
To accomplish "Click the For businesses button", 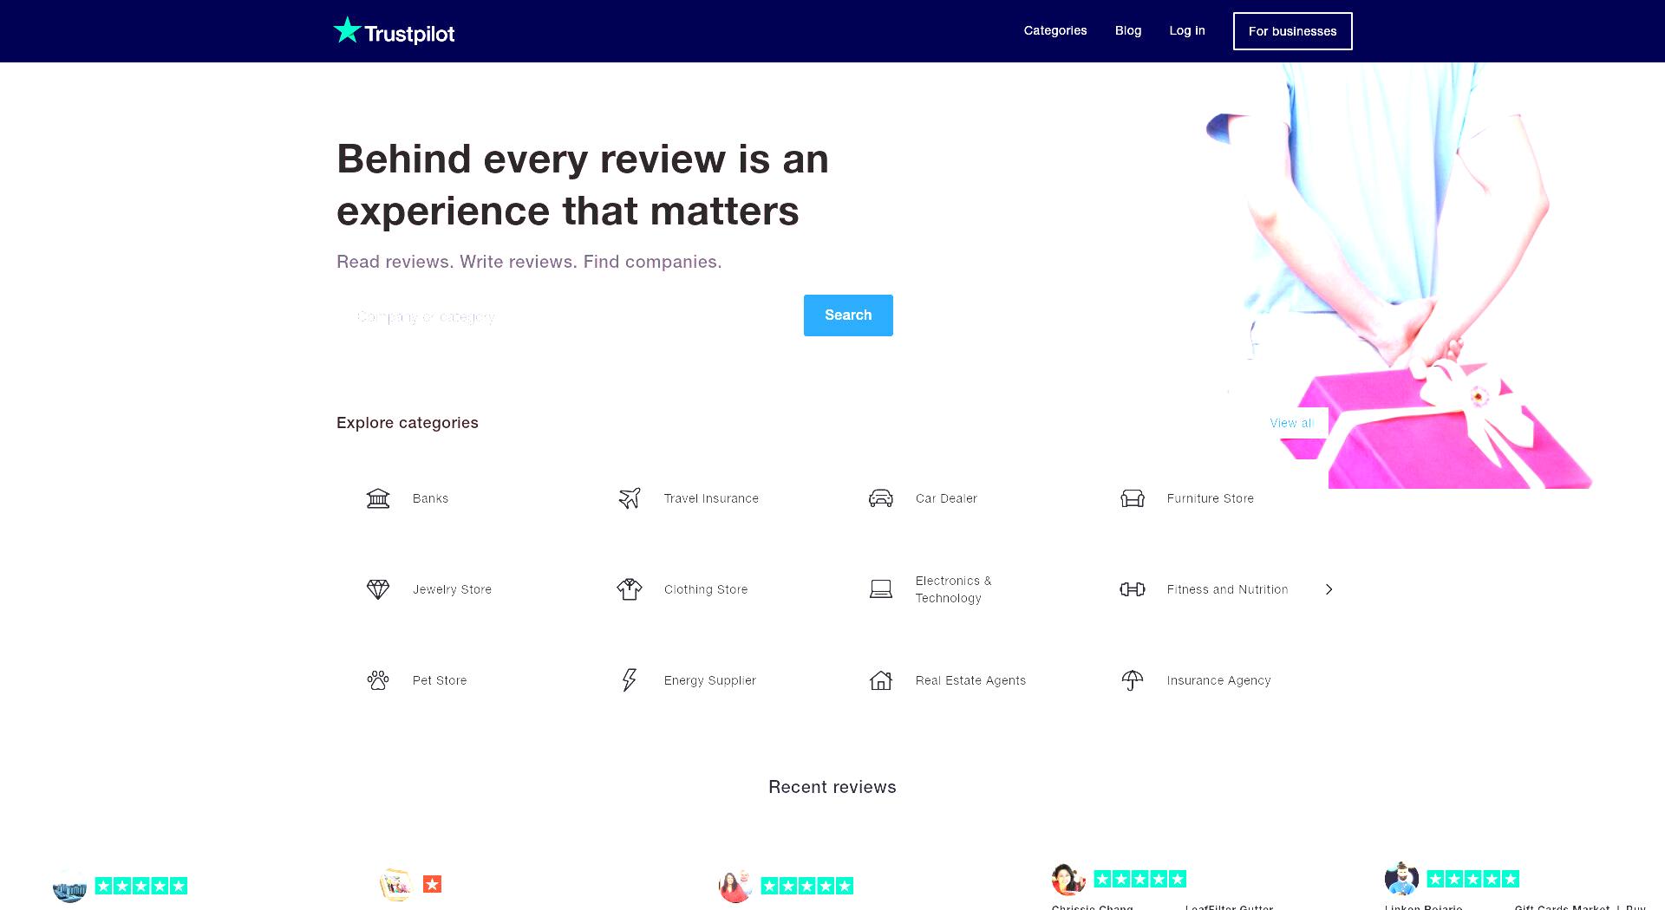I will tap(1292, 31).
